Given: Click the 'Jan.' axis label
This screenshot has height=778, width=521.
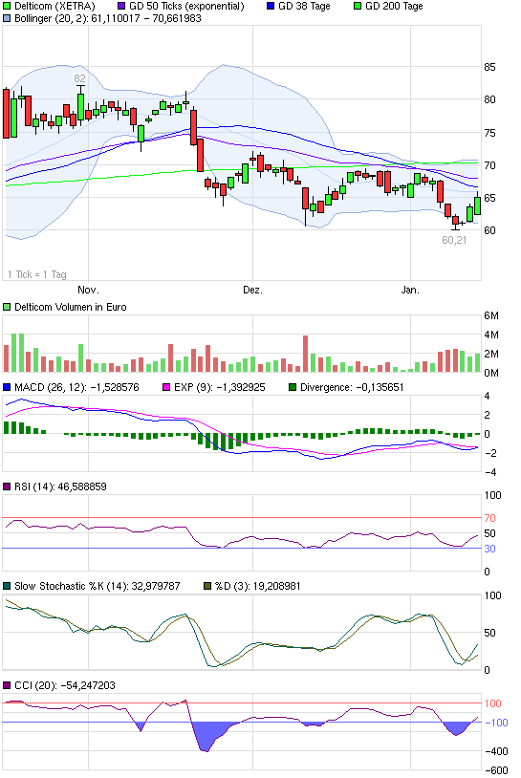Looking at the screenshot, I should [x=410, y=290].
